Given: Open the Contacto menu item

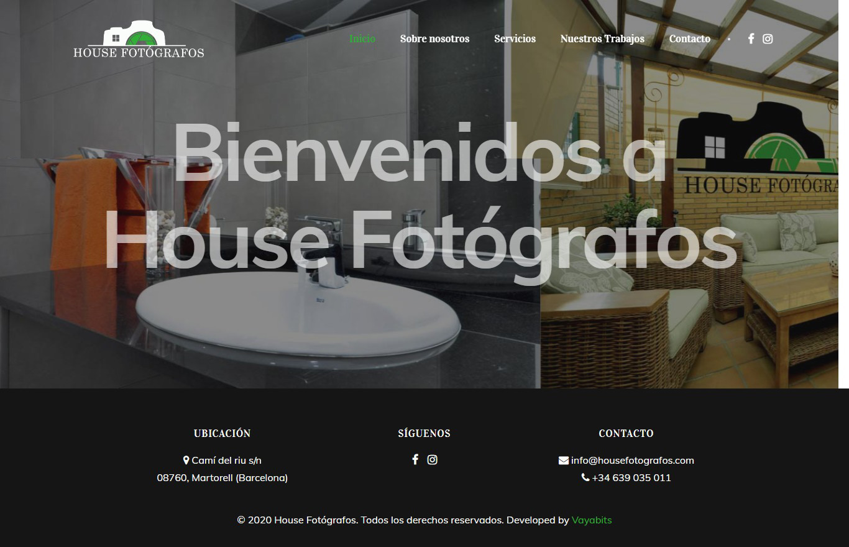Looking at the screenshot, I should 689,39.
